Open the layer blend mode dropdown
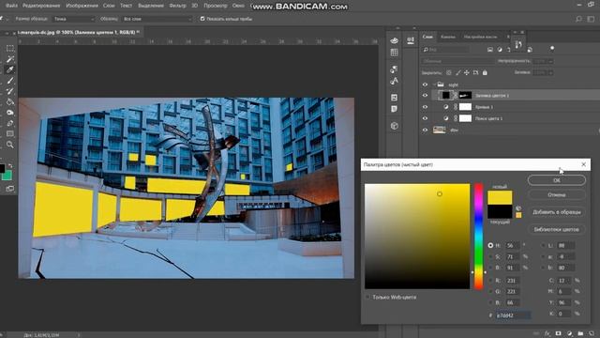Viewport: 600px width, 338px height. pyautogui.click(x=457, y=61)
